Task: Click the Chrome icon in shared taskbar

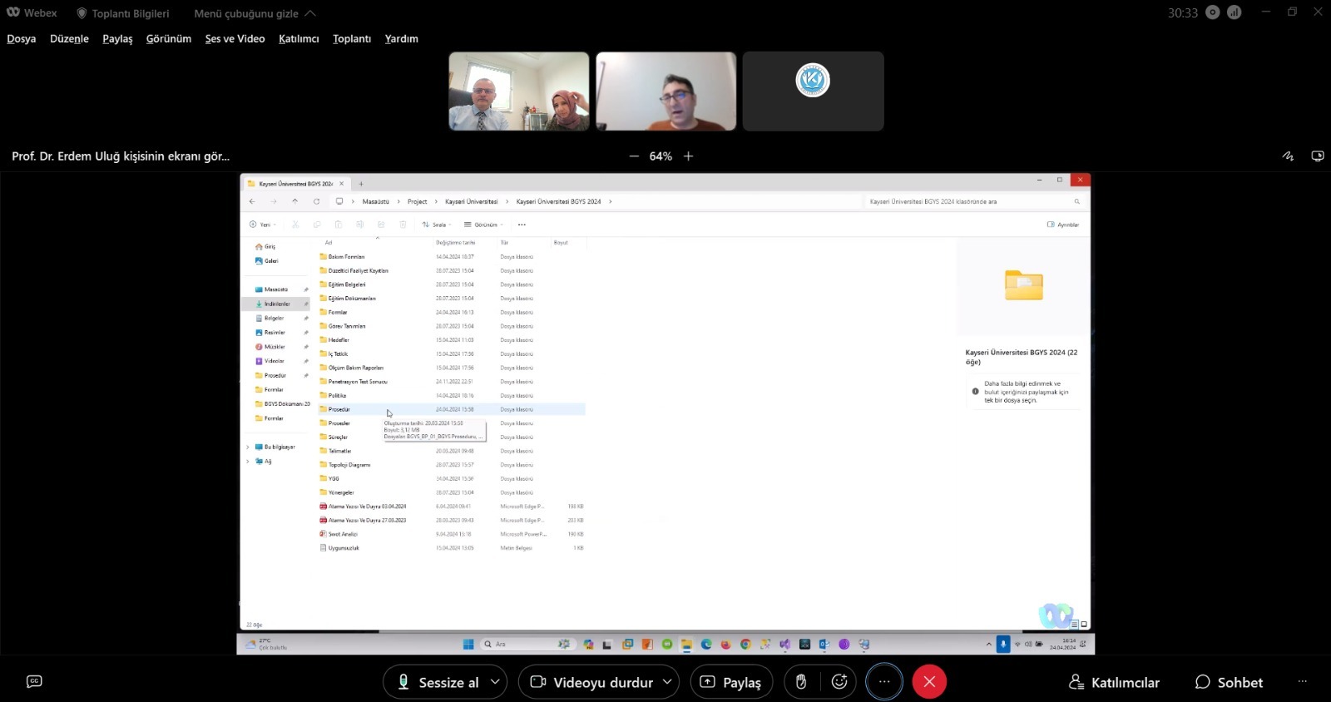Action: [x=745, y=644]
